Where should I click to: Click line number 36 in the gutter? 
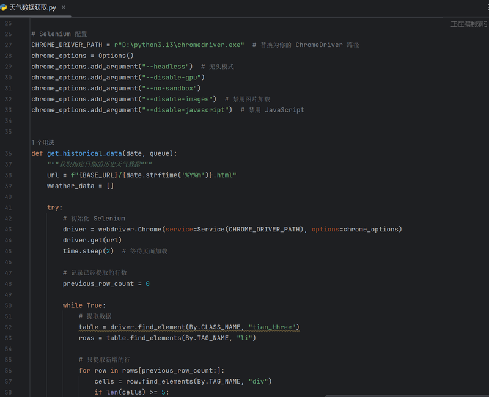(8, 153)
